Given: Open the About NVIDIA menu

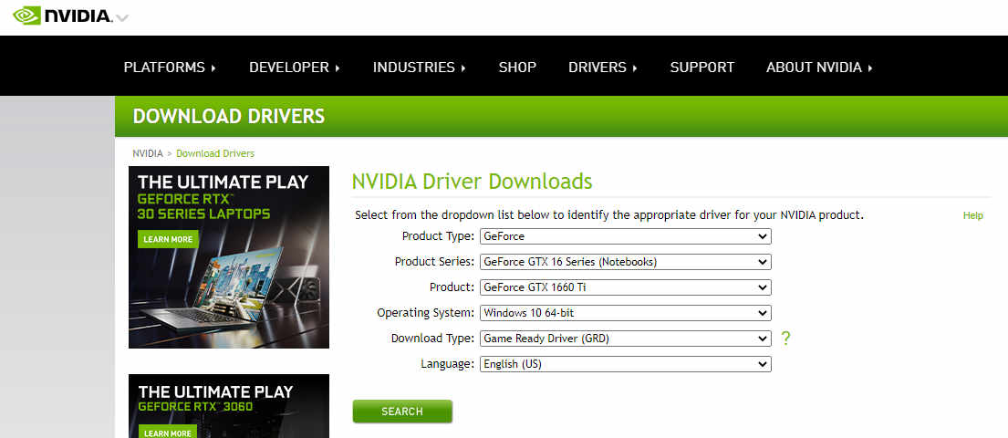Looking at the screenshot, I should pyautogui.click(x=819, y=67).
